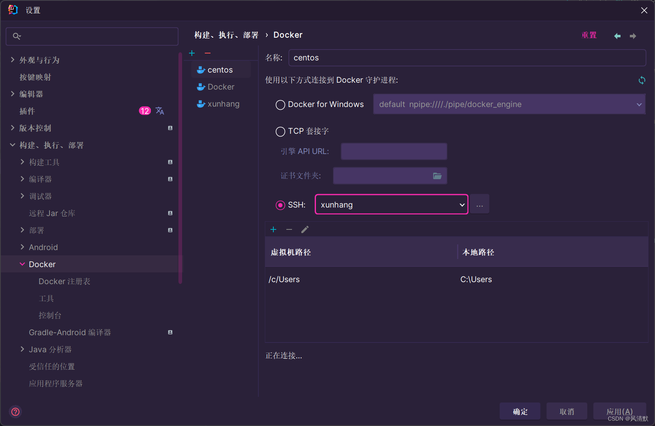This screenshot has width=655, height=426.
Task: Edit the path mapping with pencil icon
Action: (305, 229)
